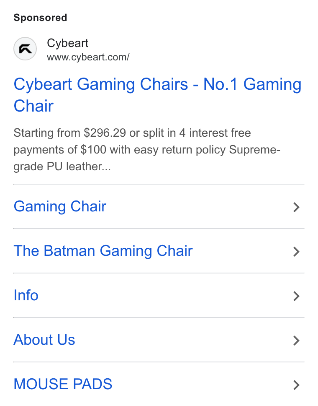This screenshot has width=318, height=406.
Task: Click the 'grade PU leather...' truncated text
Action: click(x=62, y=167)
